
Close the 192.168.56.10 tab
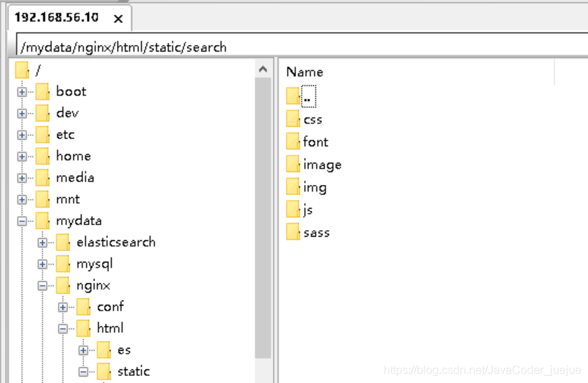[118, 19]
